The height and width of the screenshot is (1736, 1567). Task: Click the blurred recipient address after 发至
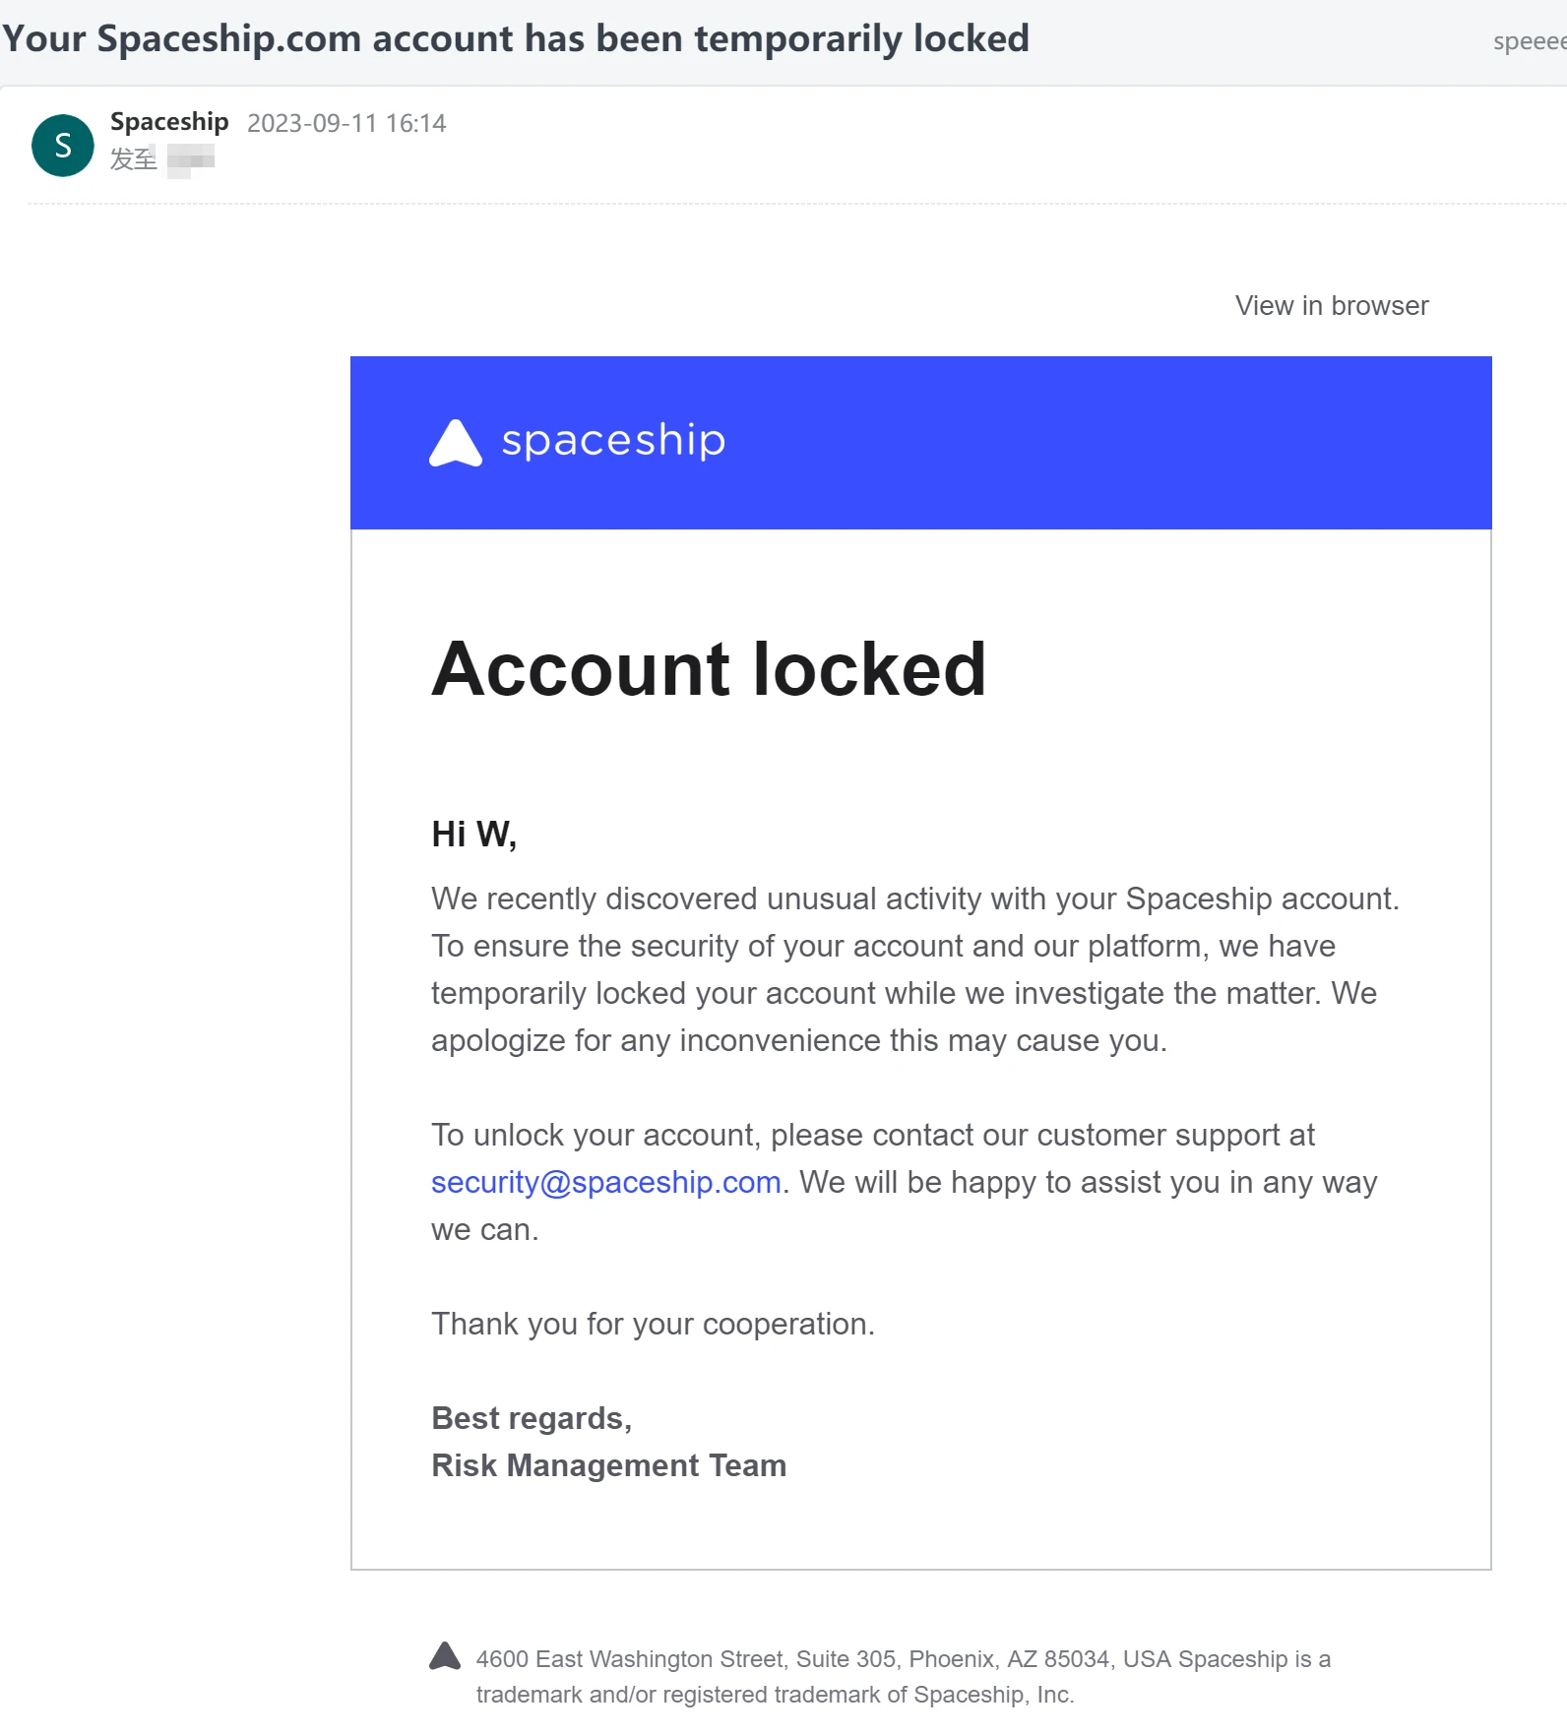[x=191, y=158]
